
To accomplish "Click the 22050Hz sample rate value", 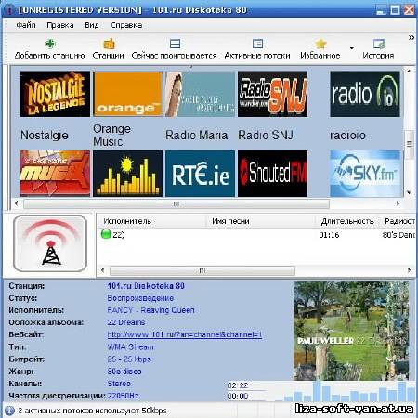I will 123,396.
